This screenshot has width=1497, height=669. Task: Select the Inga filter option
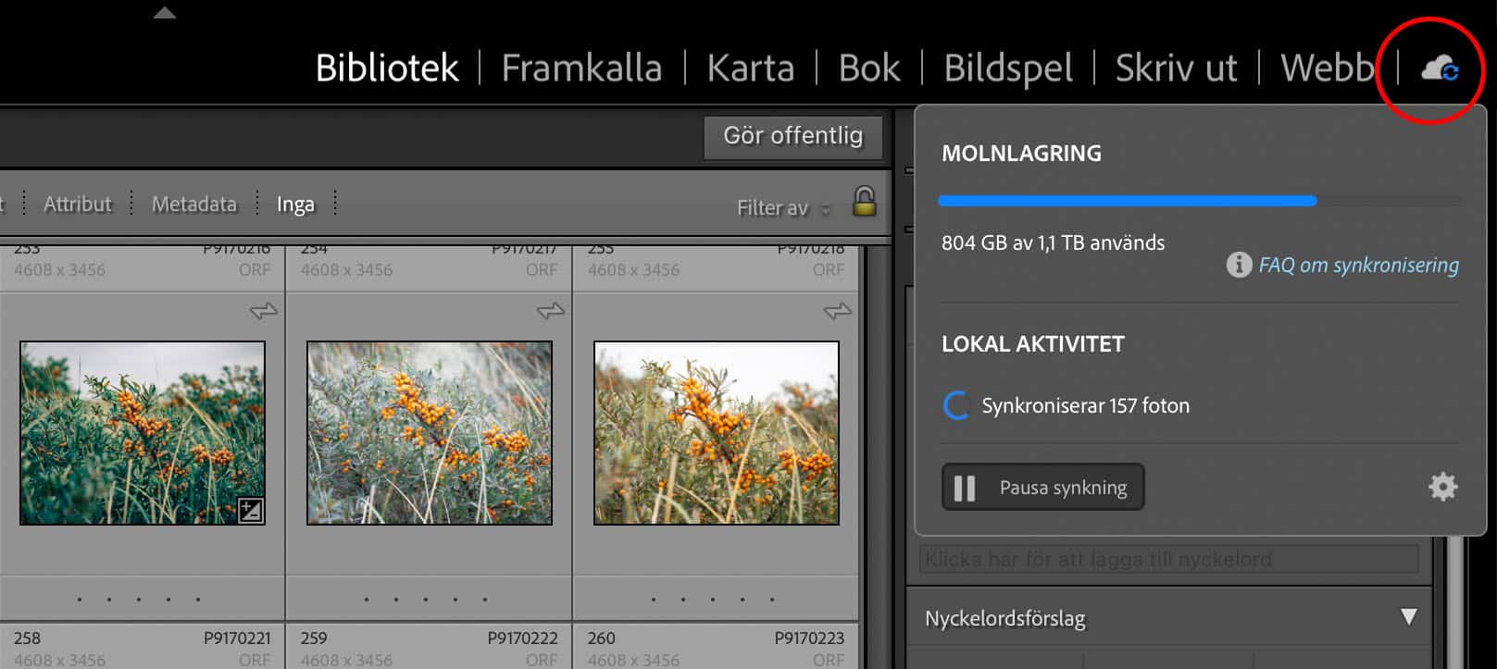pyautogui.click(x=295, y=204)
